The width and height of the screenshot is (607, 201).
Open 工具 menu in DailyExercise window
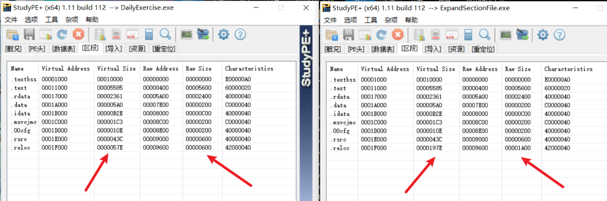pyautogui.click(x=52, y=20)
